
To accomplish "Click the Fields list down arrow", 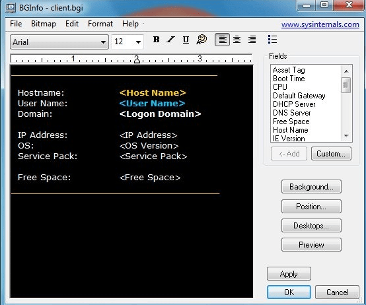I will 346,136.
